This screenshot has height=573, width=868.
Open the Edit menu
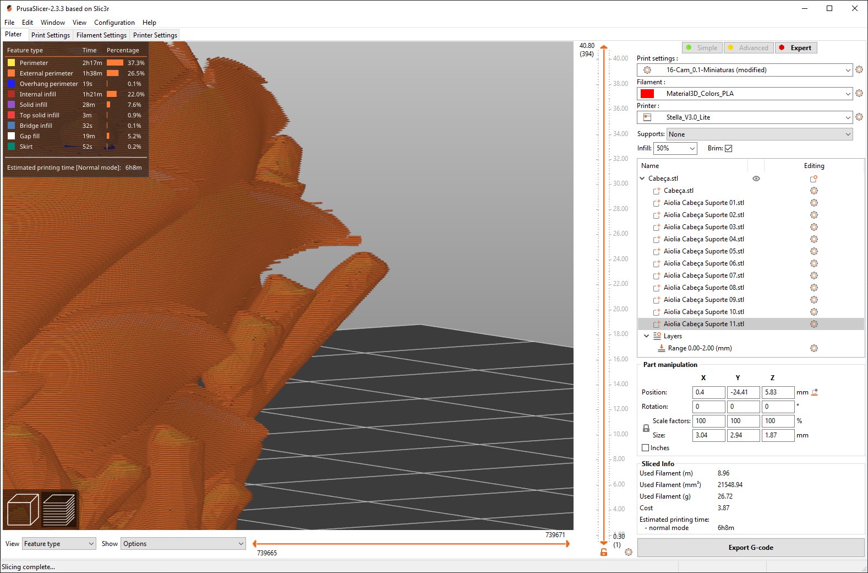(x=28, y=23)
